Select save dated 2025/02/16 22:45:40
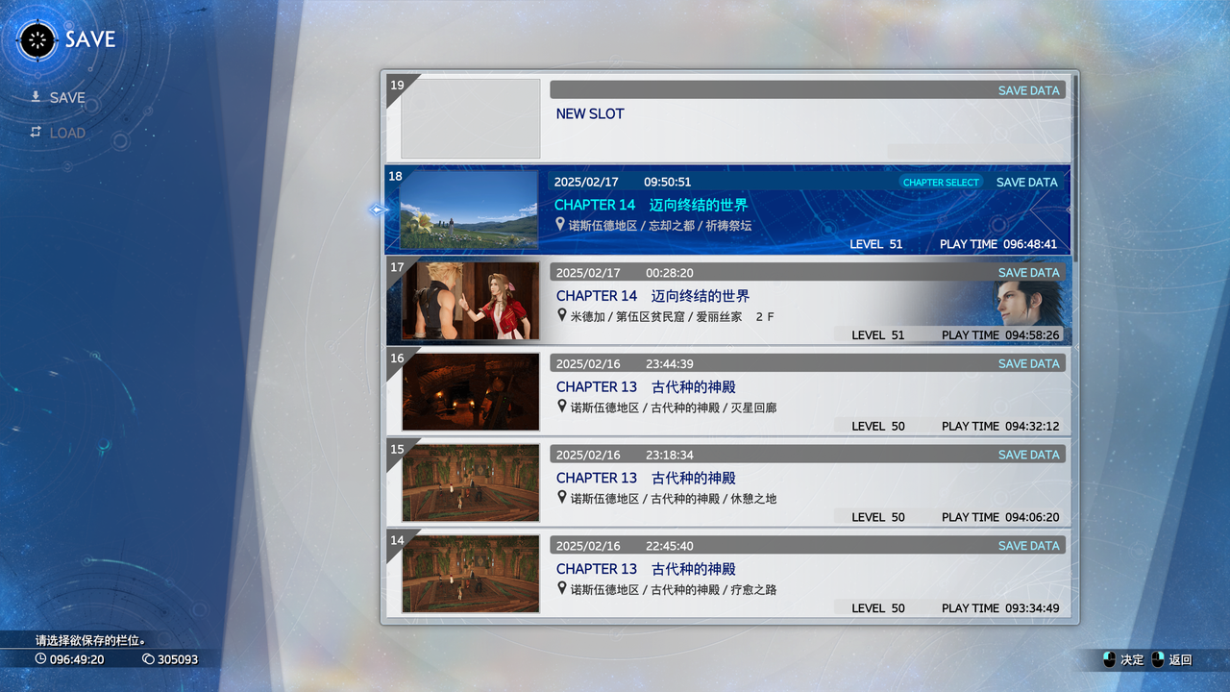 coord(727,574)
